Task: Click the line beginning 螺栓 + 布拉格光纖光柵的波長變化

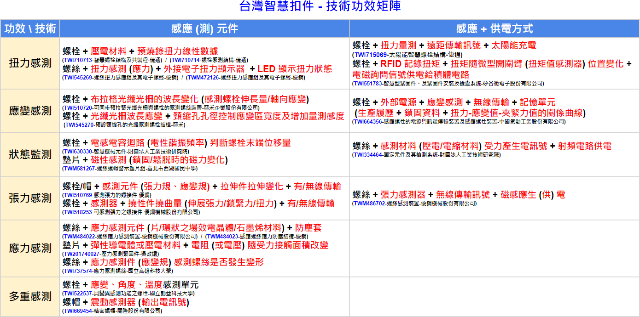Action: pos(186,99)
